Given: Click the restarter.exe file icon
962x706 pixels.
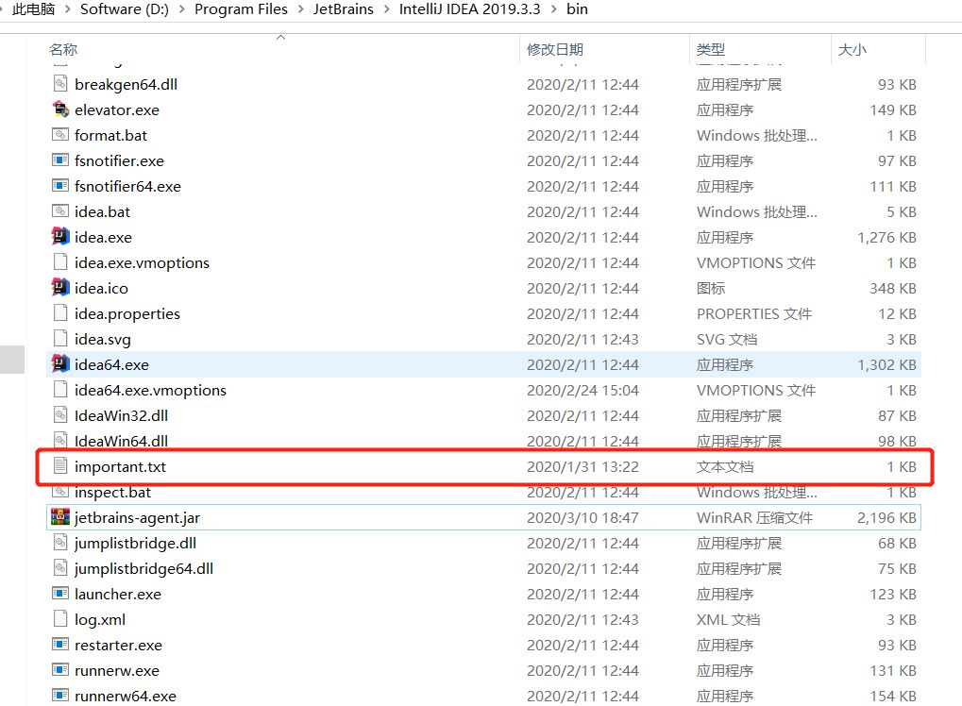Looking at the screenshot, I should 60,644.
